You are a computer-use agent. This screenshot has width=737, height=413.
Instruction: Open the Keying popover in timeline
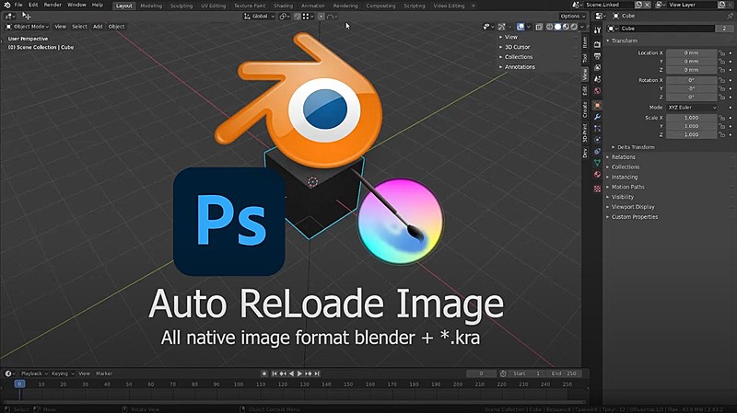[63, 373]
